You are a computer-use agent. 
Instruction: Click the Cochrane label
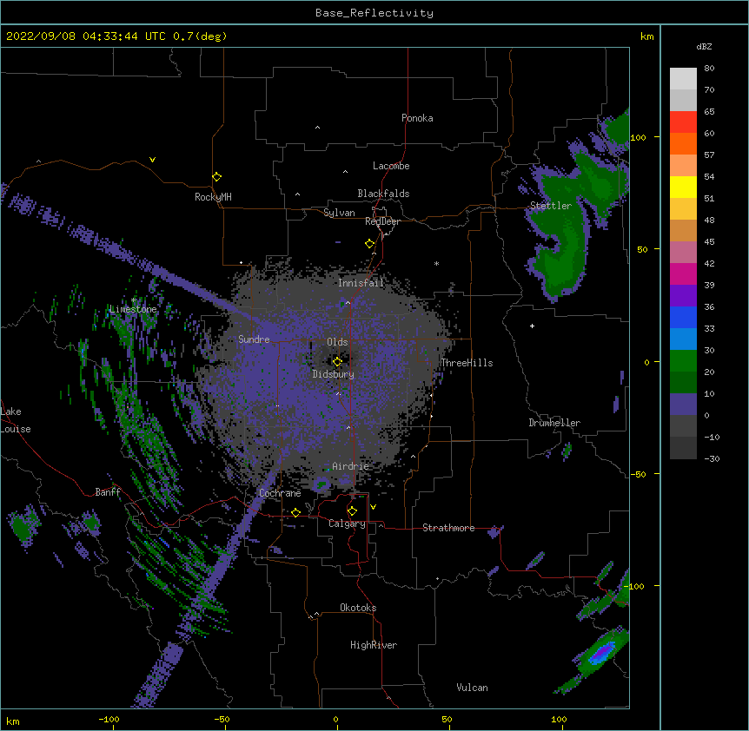click(280, 493)
